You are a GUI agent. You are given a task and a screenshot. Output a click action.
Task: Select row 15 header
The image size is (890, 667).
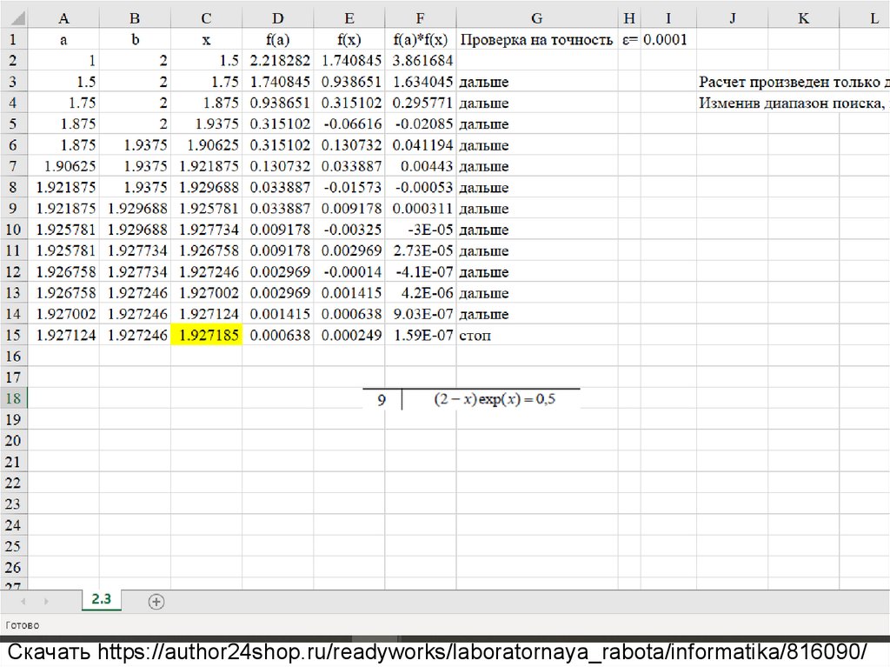point(13,335)
